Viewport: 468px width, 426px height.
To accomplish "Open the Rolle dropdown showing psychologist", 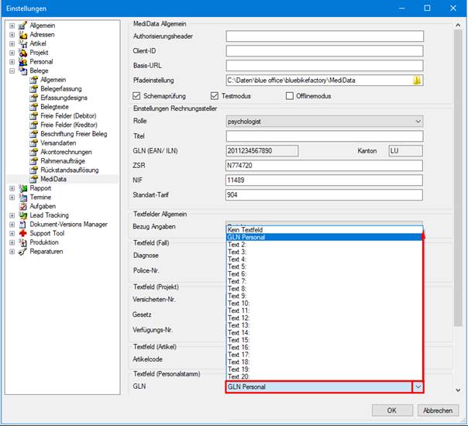I will (325, 122).
